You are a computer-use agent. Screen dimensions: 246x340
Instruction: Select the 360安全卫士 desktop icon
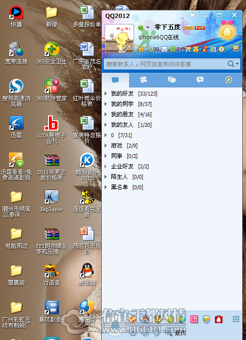(51, 53)
